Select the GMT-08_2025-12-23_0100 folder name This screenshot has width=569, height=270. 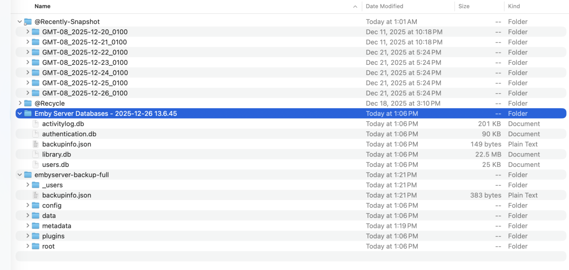point(85,62)
